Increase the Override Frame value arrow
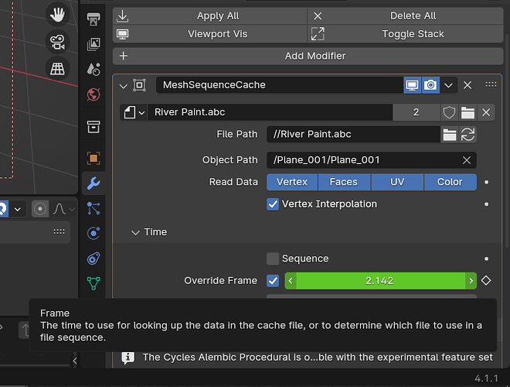The image size is (510, 387). pos(471,280)
